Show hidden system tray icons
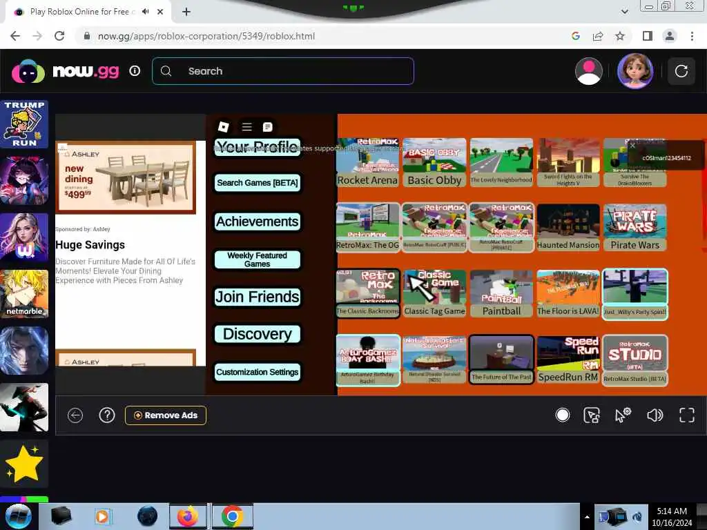This screenshot has height=530, width=707. pos(587,517)
